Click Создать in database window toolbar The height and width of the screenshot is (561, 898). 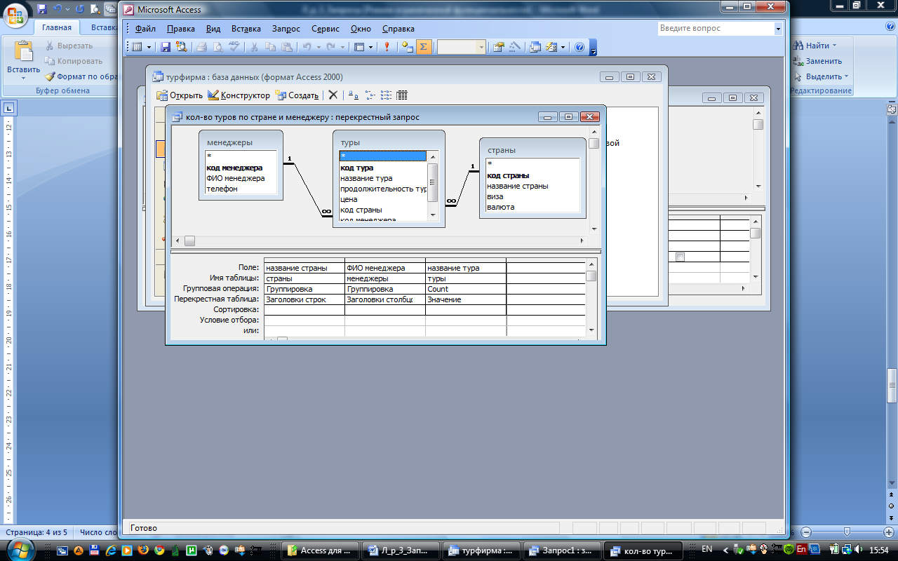pos(297,95)
